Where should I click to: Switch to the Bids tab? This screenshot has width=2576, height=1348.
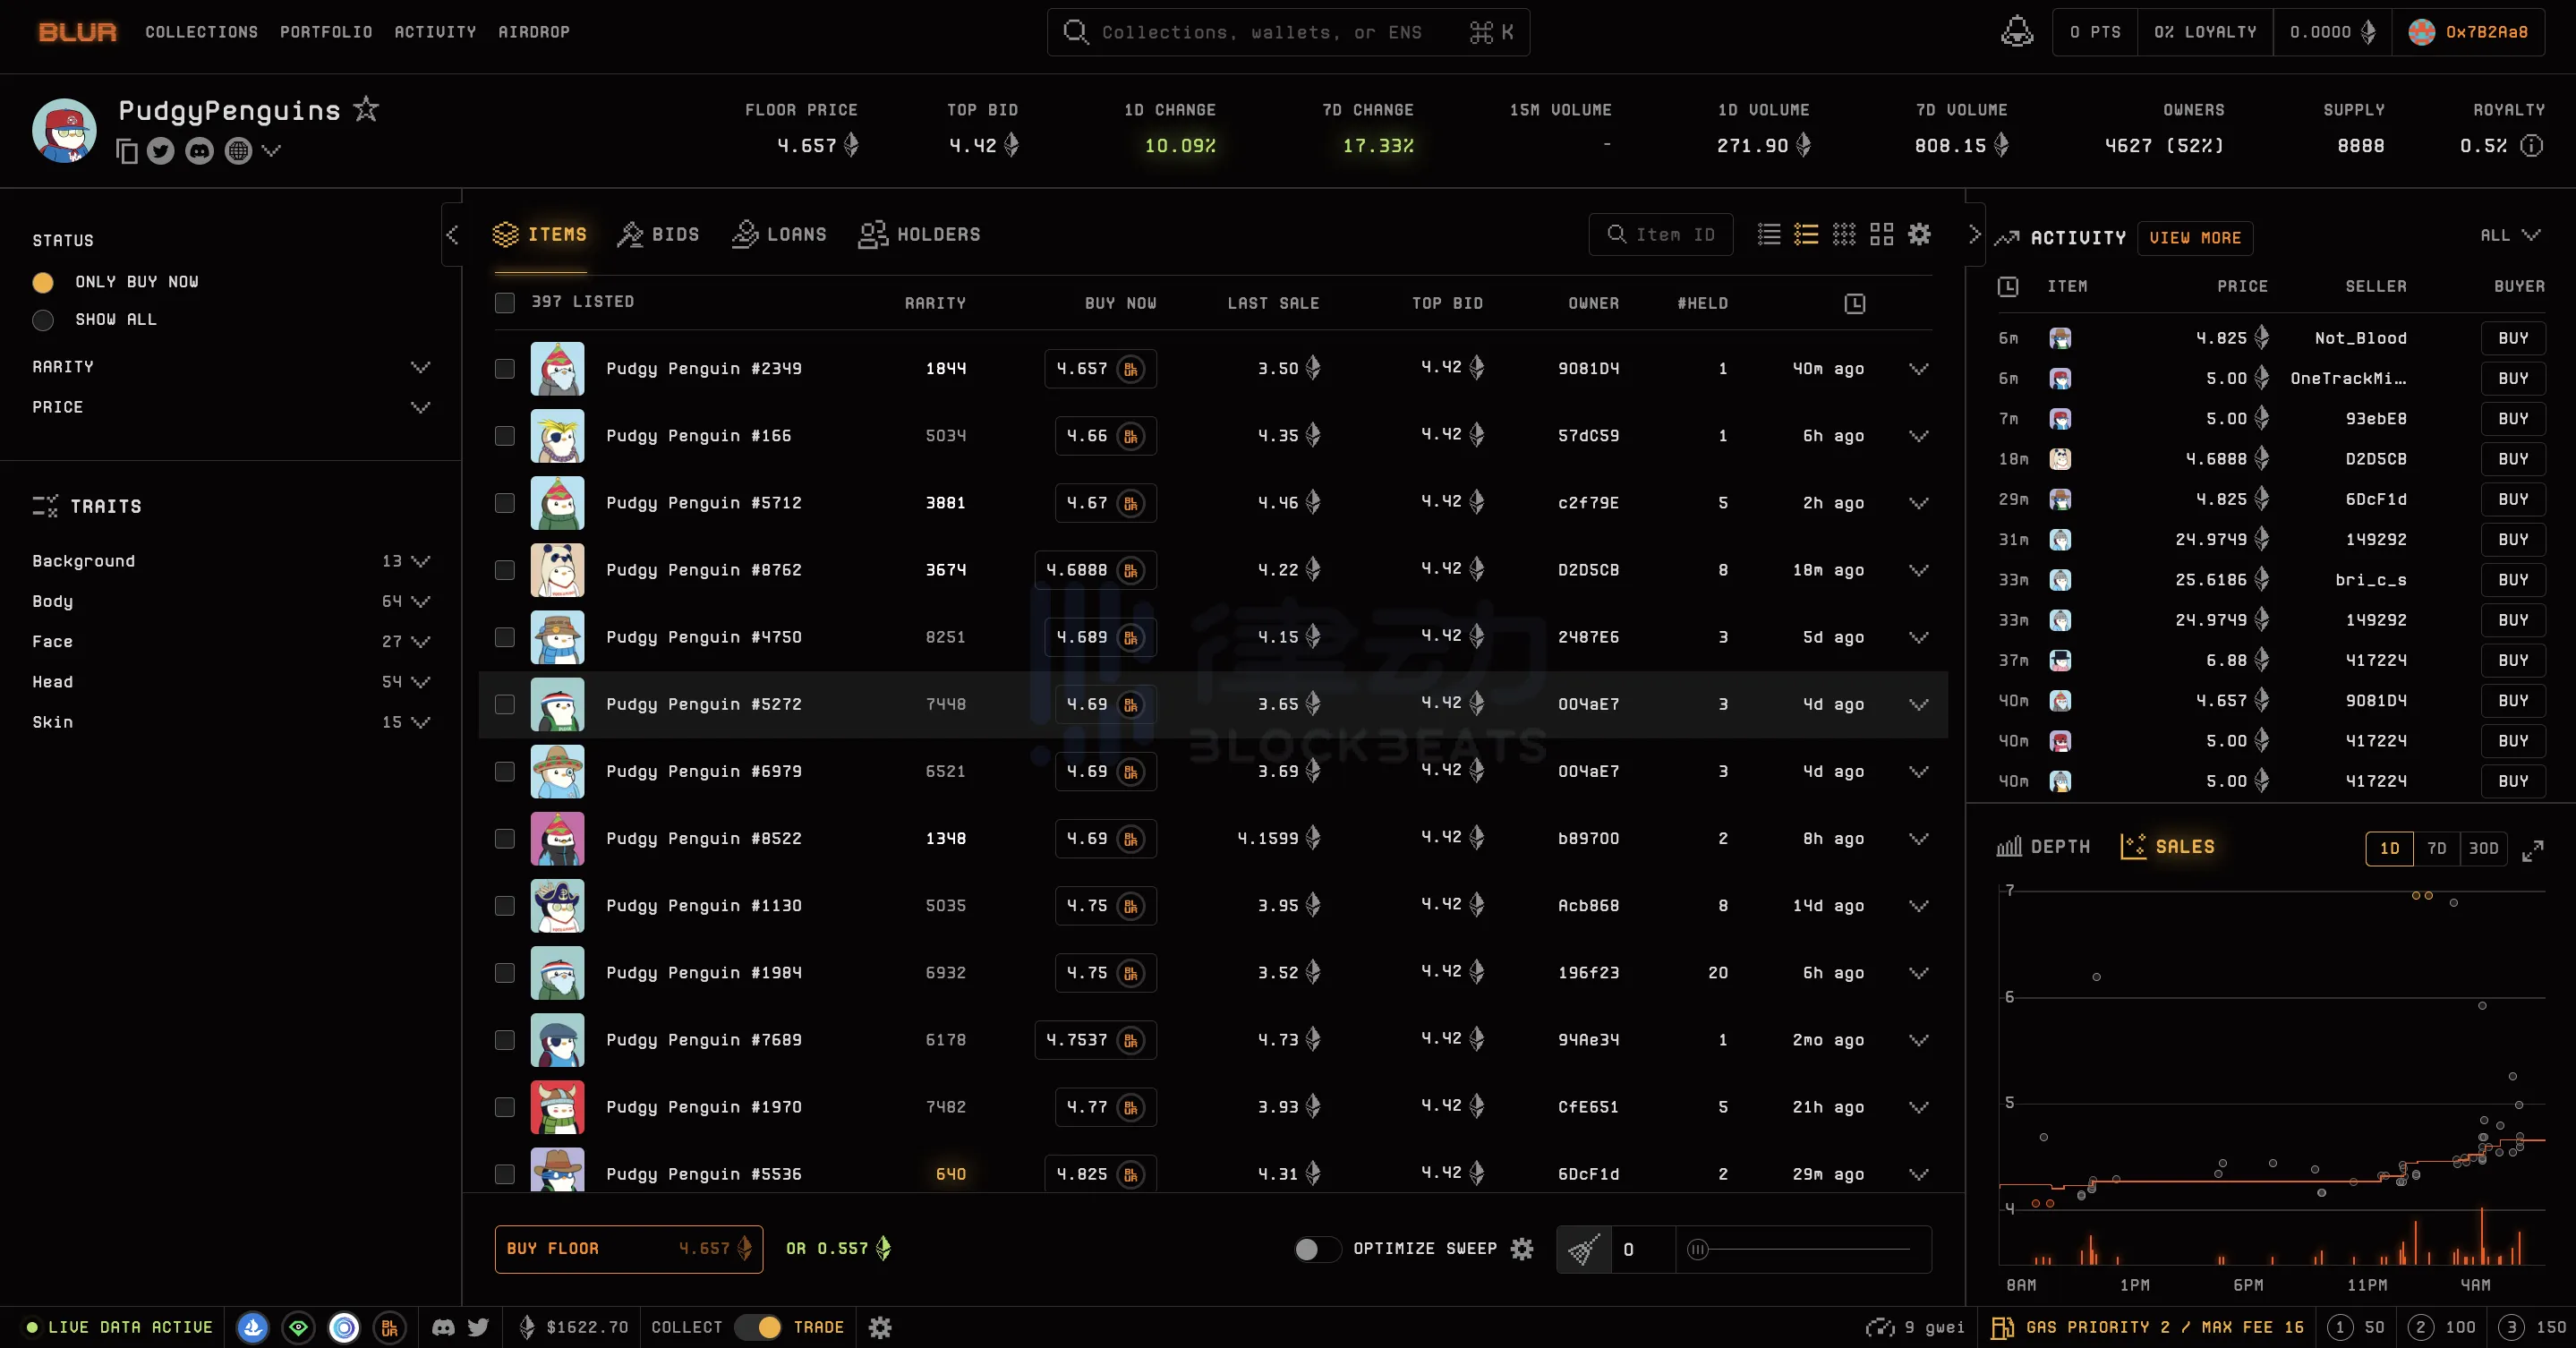pyautogui.click(x=658, y=234)
